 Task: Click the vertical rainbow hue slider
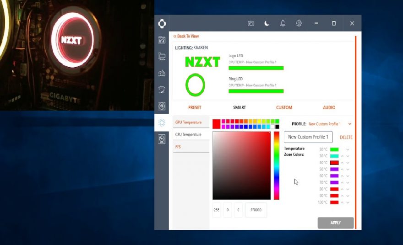click(276, 165)
